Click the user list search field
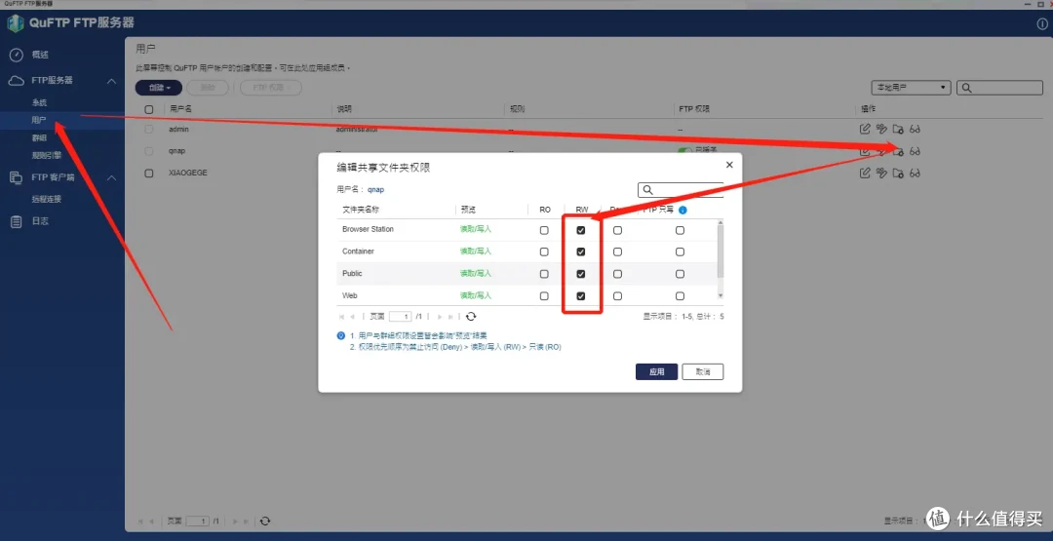This screenshot has width=1053, height=541. (999, 88)
